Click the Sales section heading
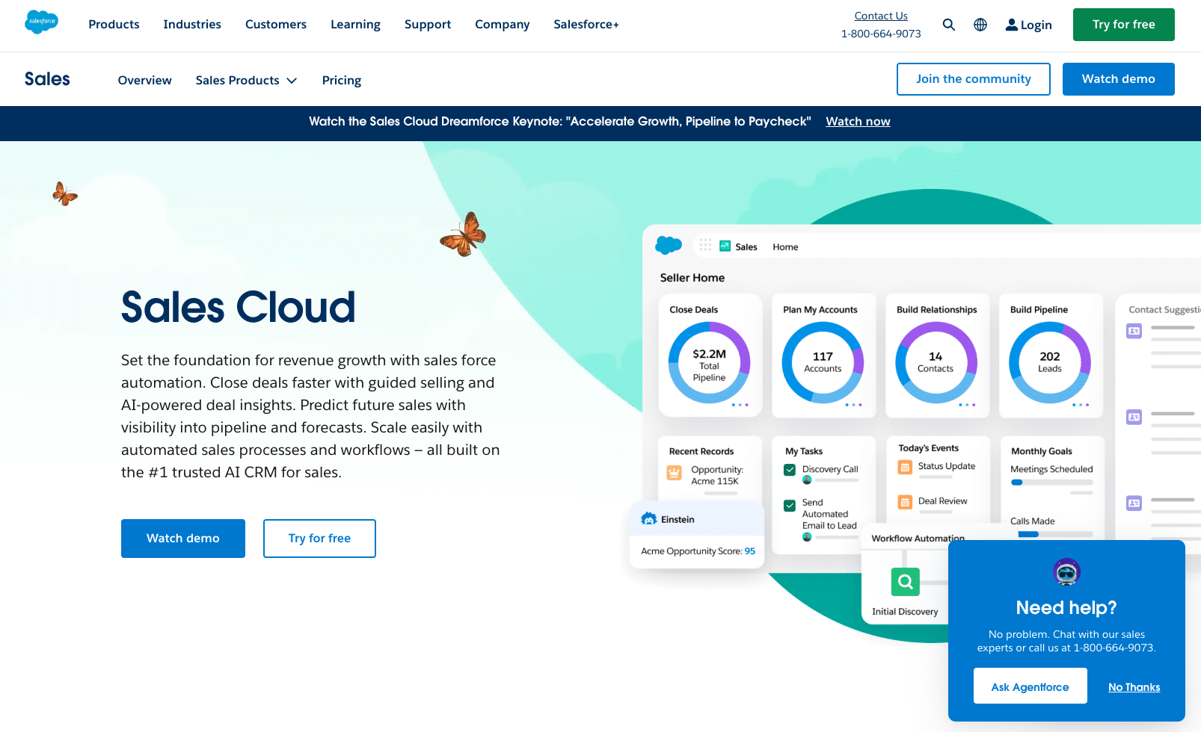Image resolution: width=1201 pixels, height=732 pixels. 47,79
